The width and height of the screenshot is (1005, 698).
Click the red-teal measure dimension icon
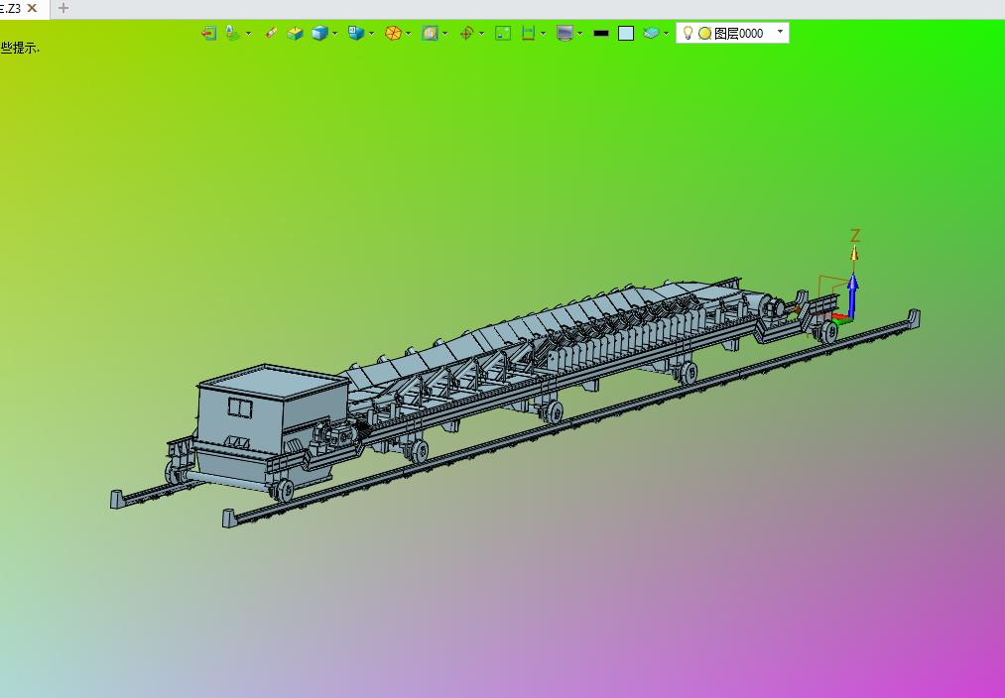(x=528, y=33)
